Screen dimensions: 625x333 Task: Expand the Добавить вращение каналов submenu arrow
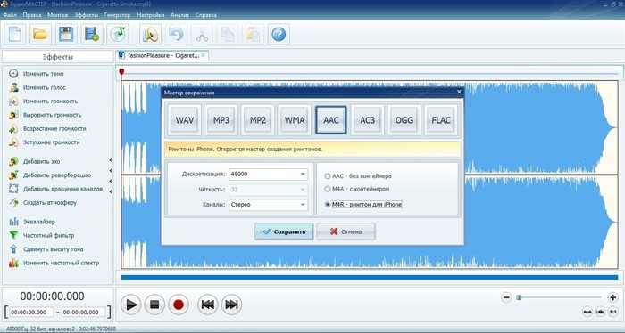coord(111,182)
